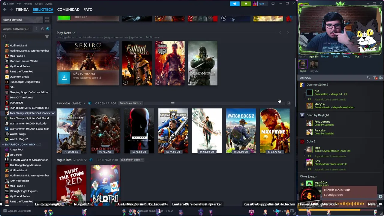384x216 pixels.
Task: Click the plus icon to add a product
Action: click(4, 211)
